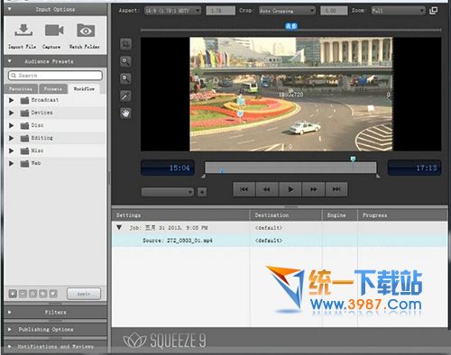Image resolution: width=451 pixels, height=355 pixels.
Task: Select the hand pan tool
Action: pos(125,114)
